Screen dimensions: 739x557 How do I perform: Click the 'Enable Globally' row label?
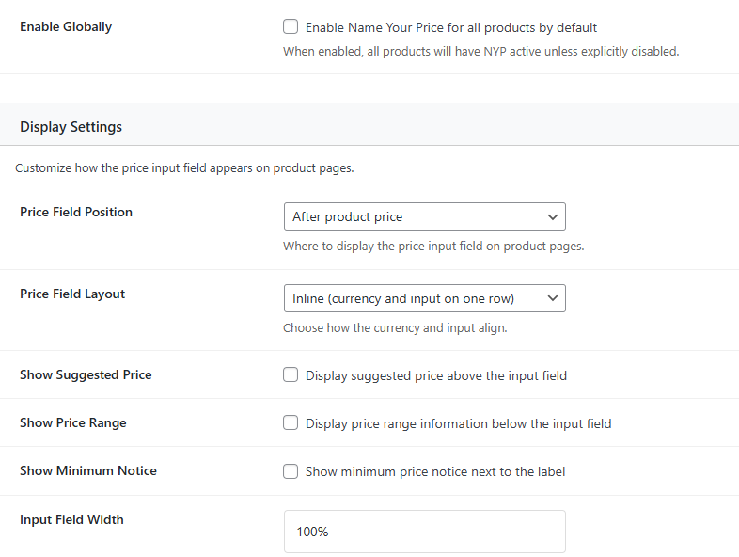coord(66,26)
